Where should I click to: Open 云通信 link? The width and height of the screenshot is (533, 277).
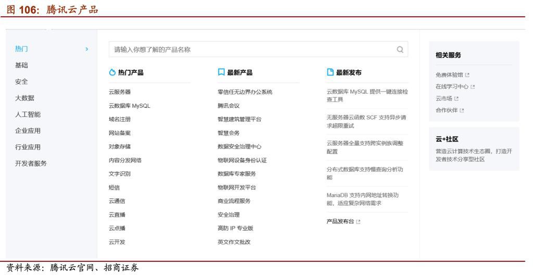(117, 201)
